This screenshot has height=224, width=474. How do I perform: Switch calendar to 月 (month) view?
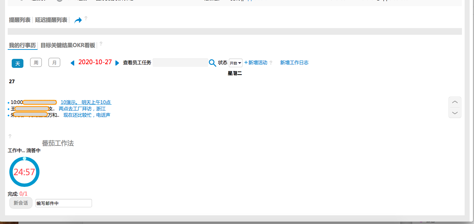(54, 63)
